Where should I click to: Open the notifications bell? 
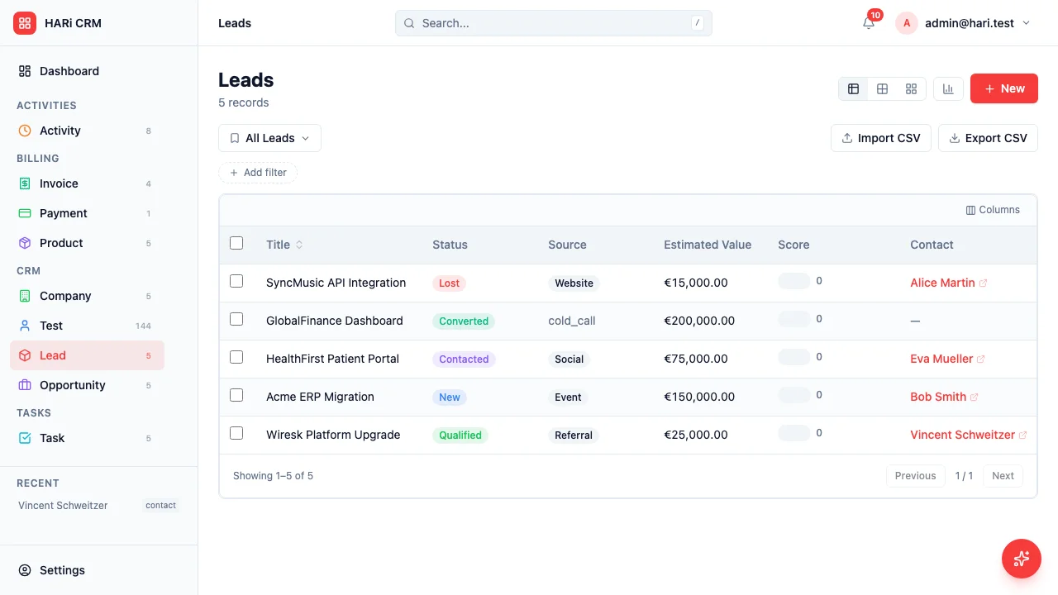(867, 23)
